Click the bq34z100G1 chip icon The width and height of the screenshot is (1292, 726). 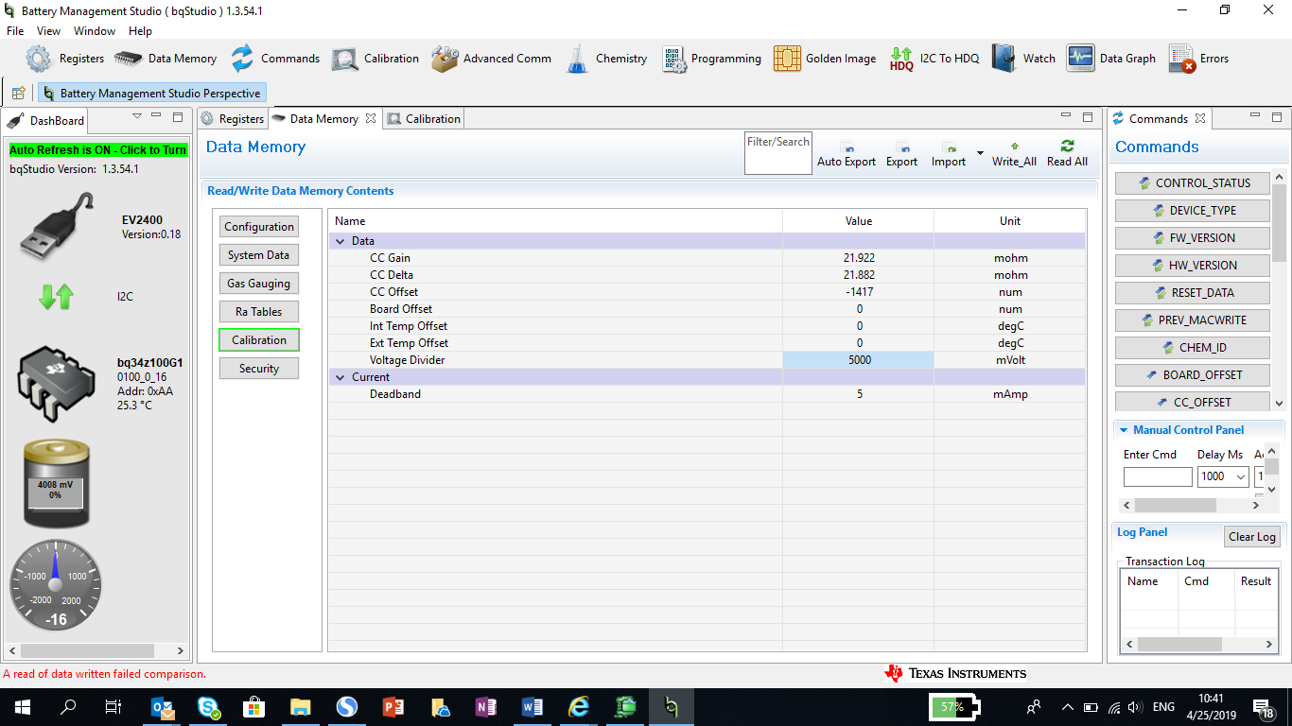57,383
